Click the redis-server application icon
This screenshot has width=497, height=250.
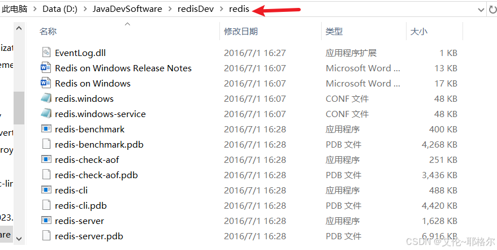(46, 220)
